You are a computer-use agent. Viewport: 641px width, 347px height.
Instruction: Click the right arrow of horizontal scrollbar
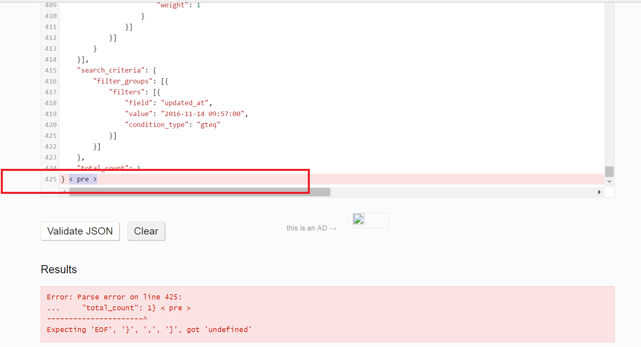click(599, 192)
